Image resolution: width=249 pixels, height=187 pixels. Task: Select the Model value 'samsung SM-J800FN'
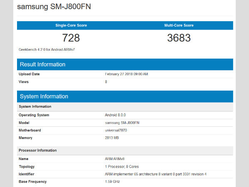point(122,123)
